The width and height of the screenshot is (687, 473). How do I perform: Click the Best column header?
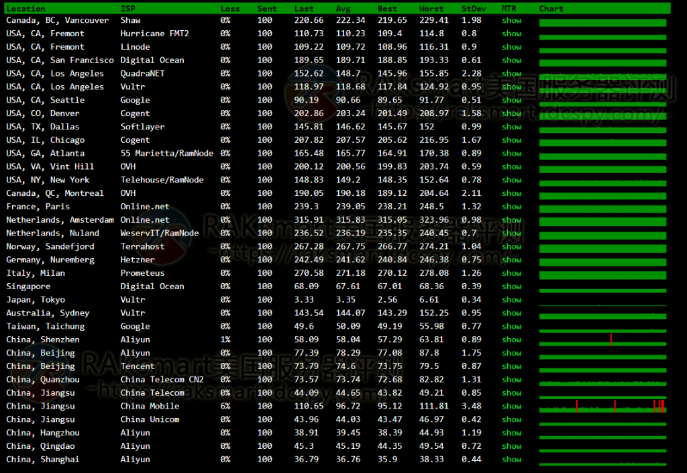pyautogui.click(x=387, y=8)
